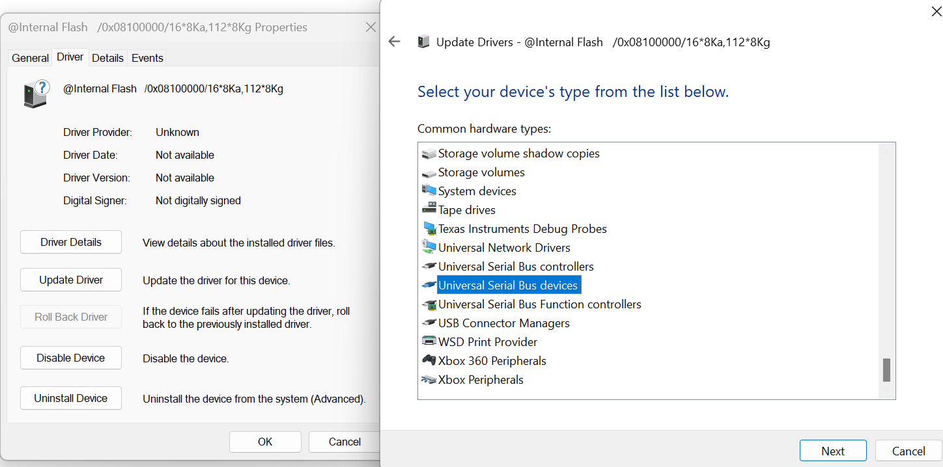Viewport: 943px width, 467px height.
Task: Switch to the Details tab
Action: pos(107,58)
